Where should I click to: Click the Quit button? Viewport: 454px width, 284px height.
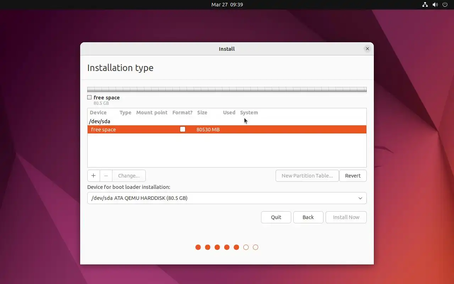point(276,217)
